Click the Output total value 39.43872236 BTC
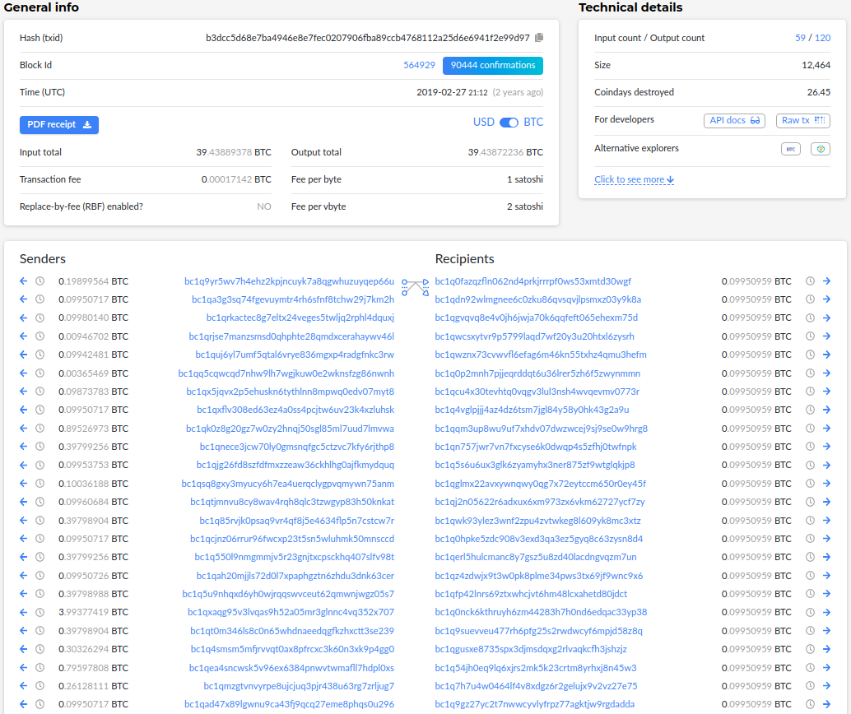 (505, 152)
